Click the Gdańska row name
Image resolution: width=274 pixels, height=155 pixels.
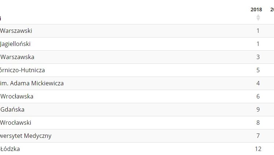[x=12, y=109]
